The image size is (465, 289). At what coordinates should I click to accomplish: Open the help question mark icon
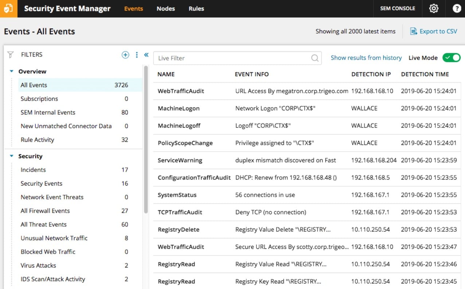pyautogui.click(x=457, y=8)
